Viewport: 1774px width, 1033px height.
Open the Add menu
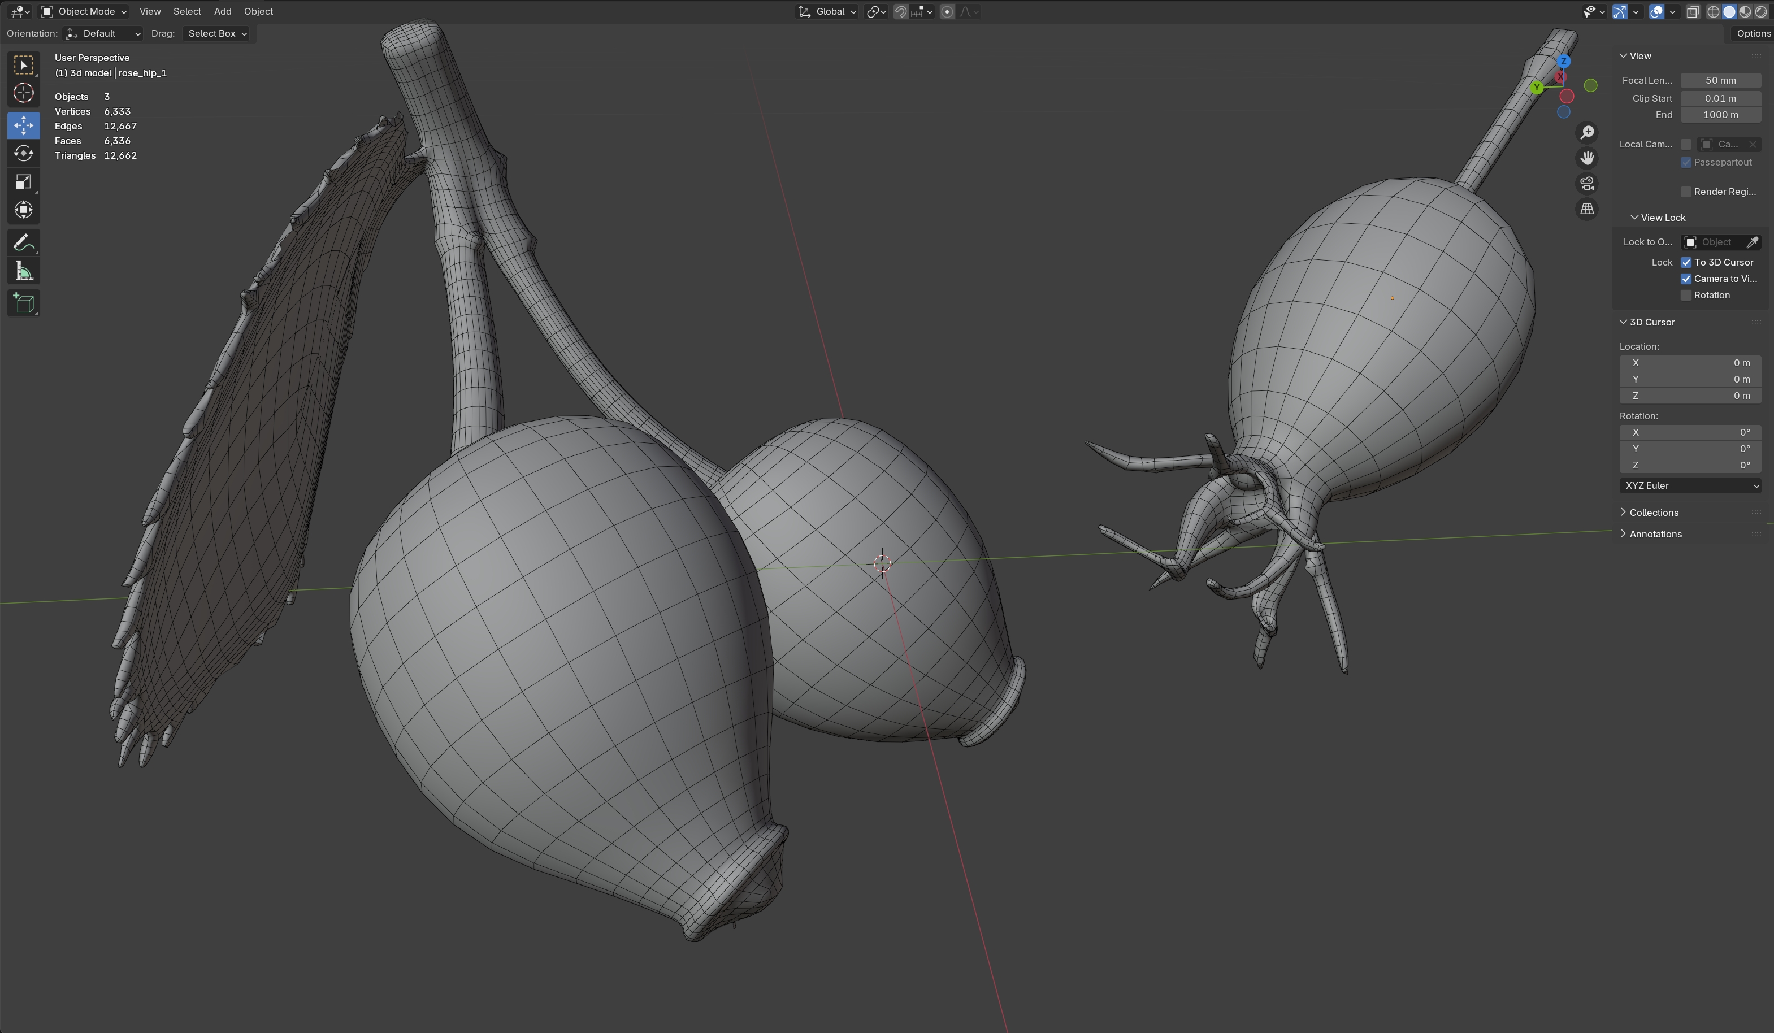click(223, 11)
